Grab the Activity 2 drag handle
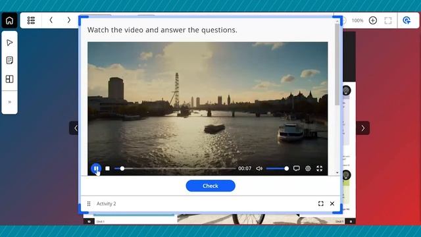Screen dimensions: 421x237 coord(89,203)
